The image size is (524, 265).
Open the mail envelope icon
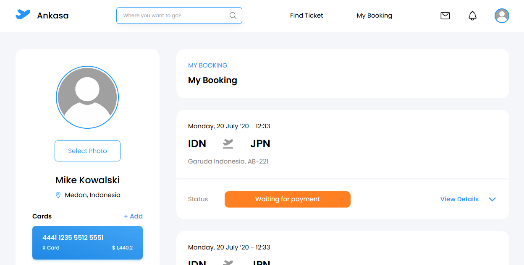point(445,16)
